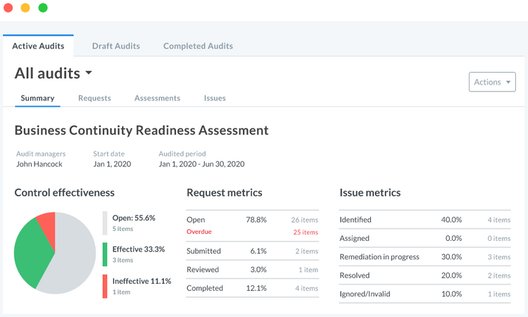This screenshot has width=528, height=317.
Task: Click the 1 items link for Ignored/Invalid issues
Action: [x=499, y=294]
